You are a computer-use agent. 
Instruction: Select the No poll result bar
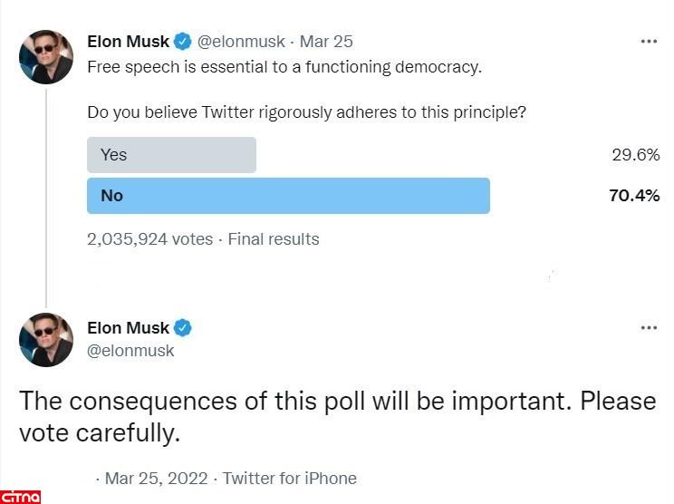coord(288,196)
